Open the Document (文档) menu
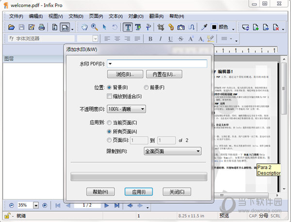The width and height of the screenshot is (291, 222). [76, 17]
